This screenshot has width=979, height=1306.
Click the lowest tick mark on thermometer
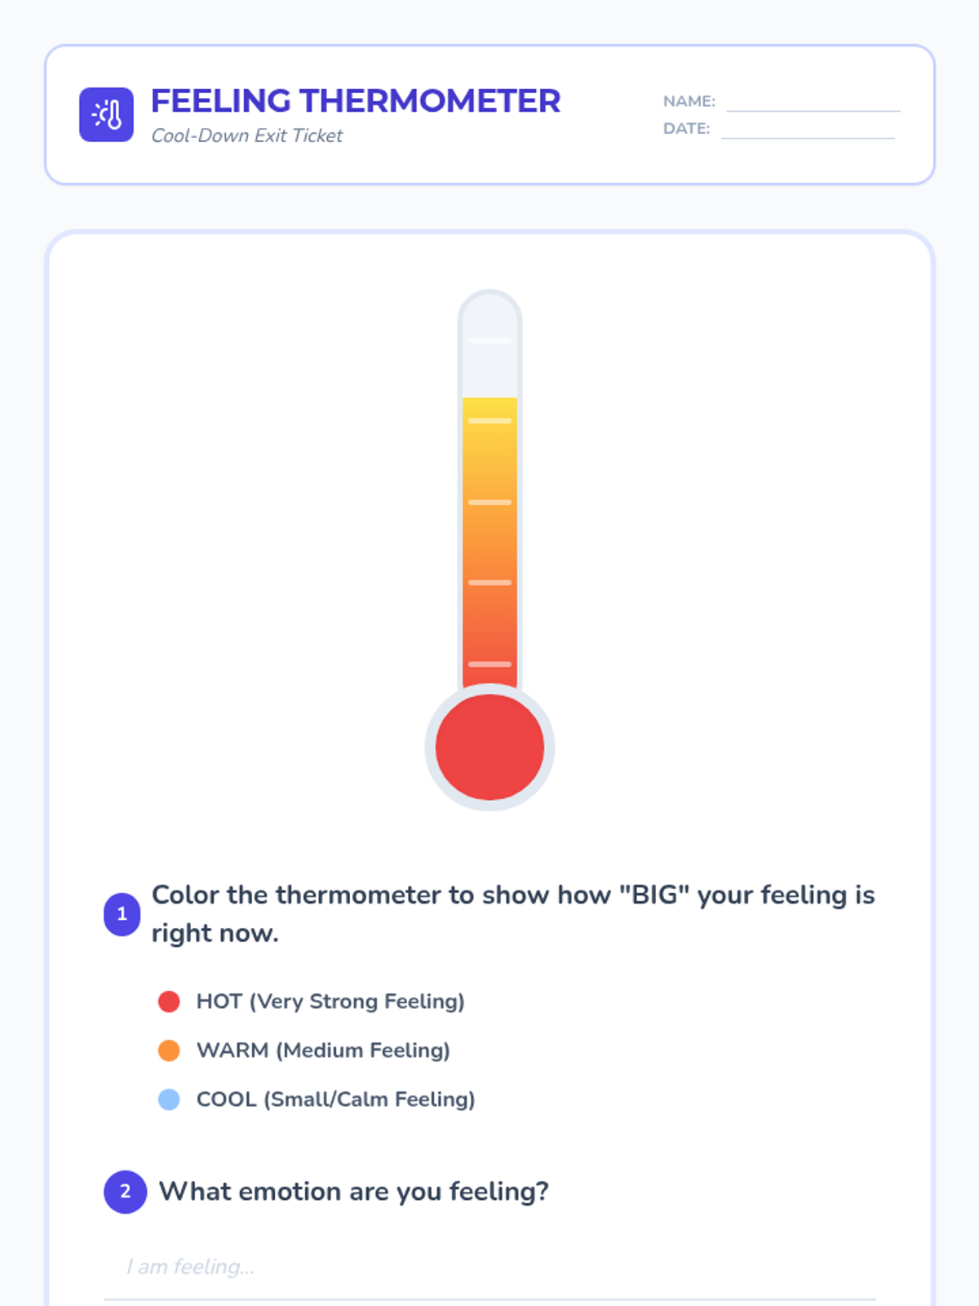click(489, 664)
